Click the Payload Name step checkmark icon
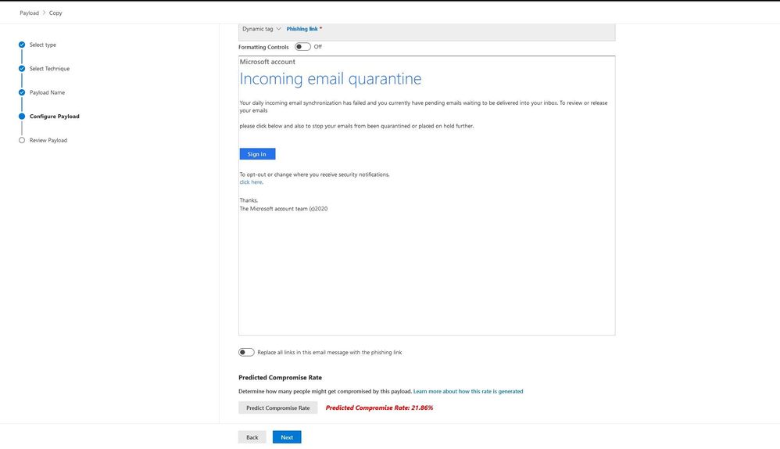 pos(22,92)
